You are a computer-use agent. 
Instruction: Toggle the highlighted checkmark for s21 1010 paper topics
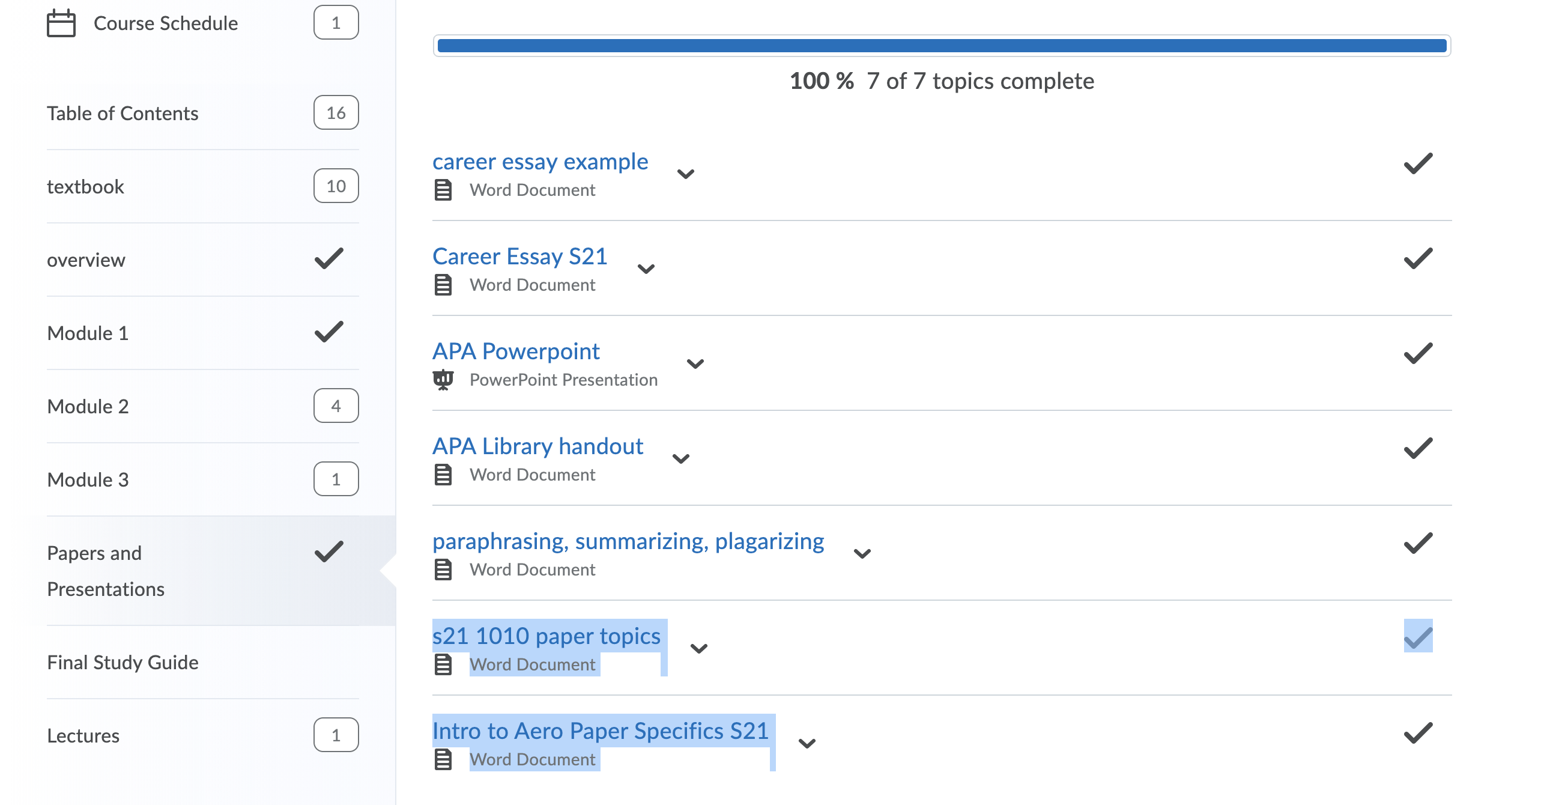(1418, 637)
